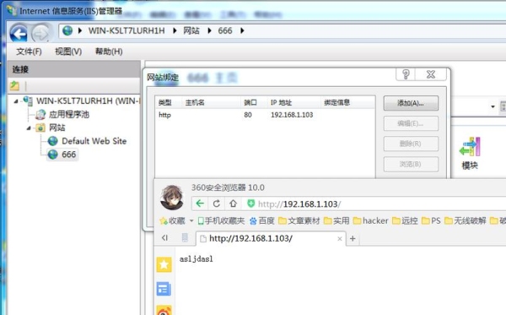The height and width of the screenshot is (315, 506).
Task: Open the dropdown arrow in IIS feature view
Action: click(493, 106)
